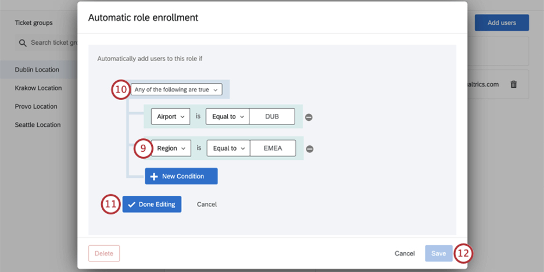Viewport: 544px width, 272px height.
Task: Remove the Region EMEA condition row
Action: pyautogui.click(x=310, y=149)
